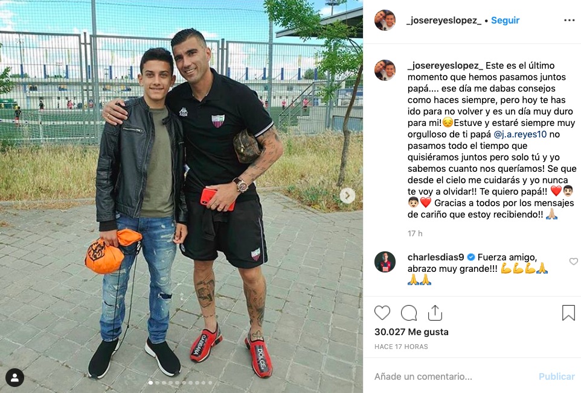Jump to the second carousel dot
The image size is (581, 393).
pos(157,383)
